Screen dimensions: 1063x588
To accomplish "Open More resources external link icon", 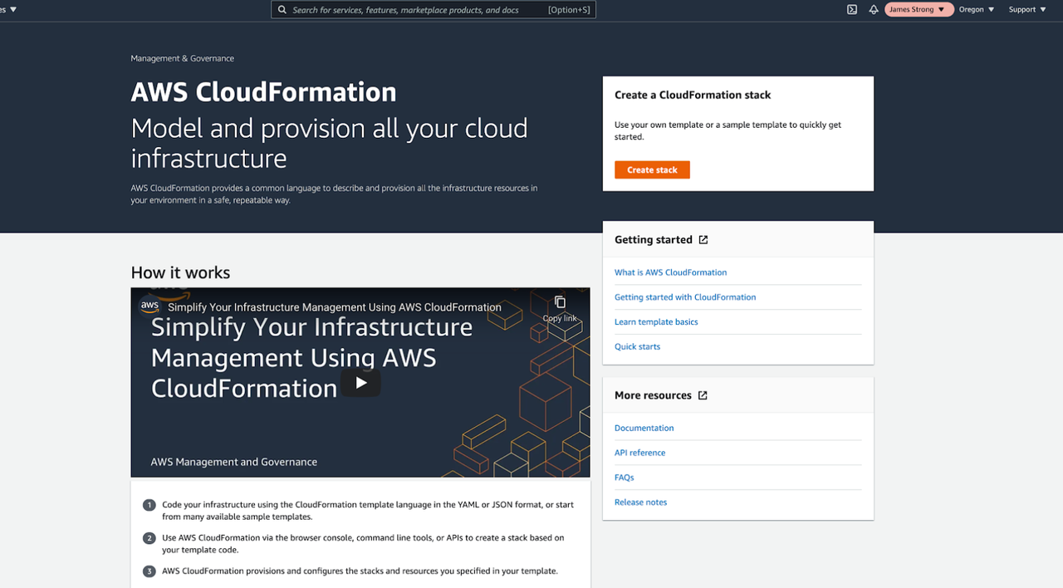I will coord(703,395).
